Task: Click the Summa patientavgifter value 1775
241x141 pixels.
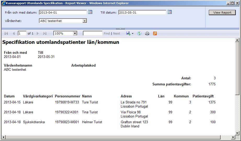Action: click(212, 84)
